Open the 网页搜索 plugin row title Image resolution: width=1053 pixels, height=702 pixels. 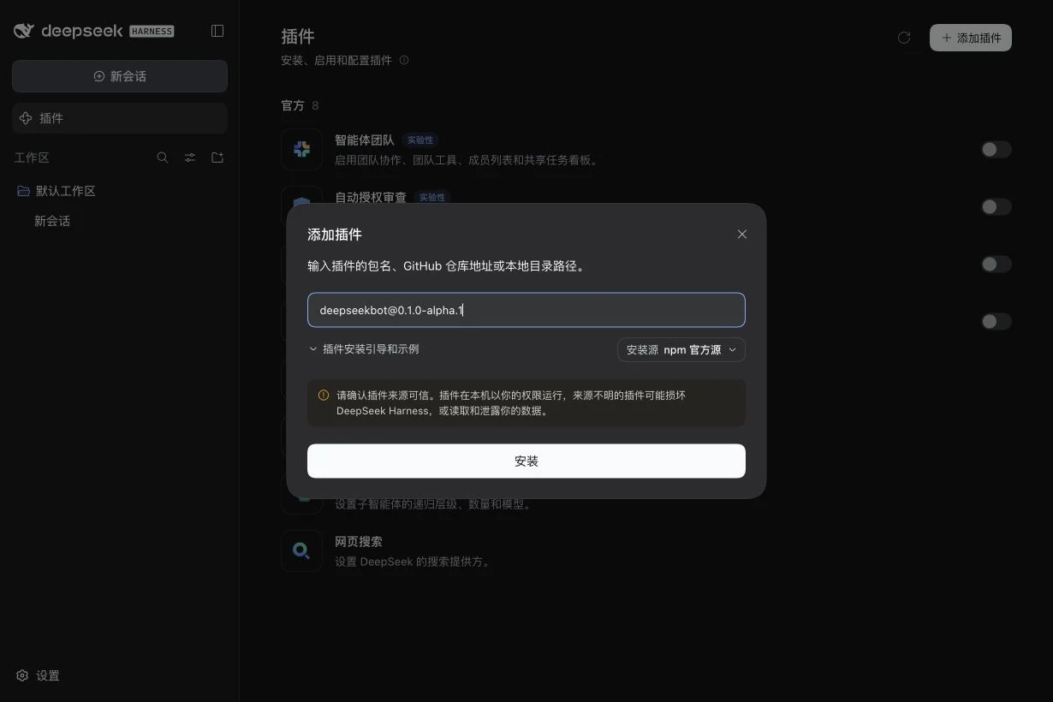point(359,542)
